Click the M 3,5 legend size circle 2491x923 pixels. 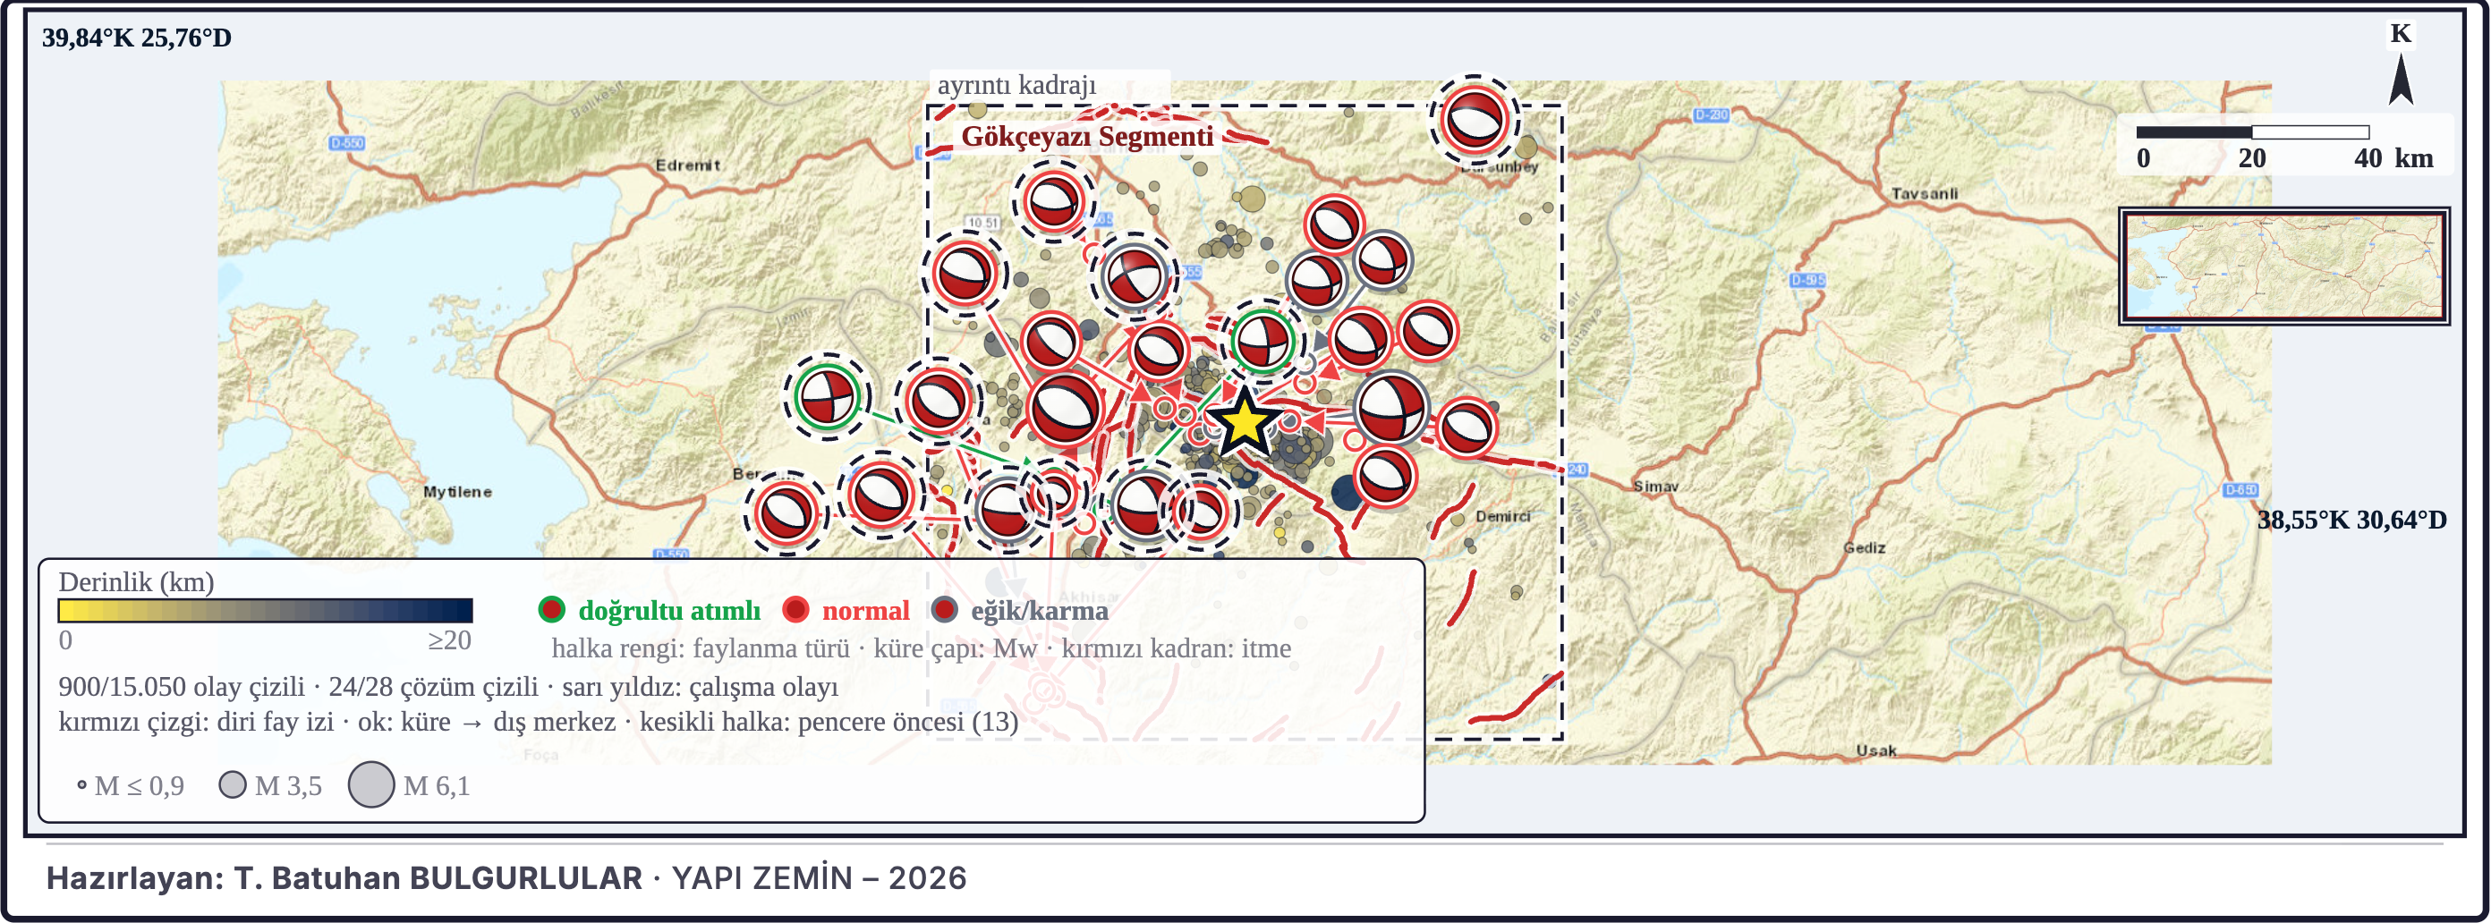tap(232, 784)
